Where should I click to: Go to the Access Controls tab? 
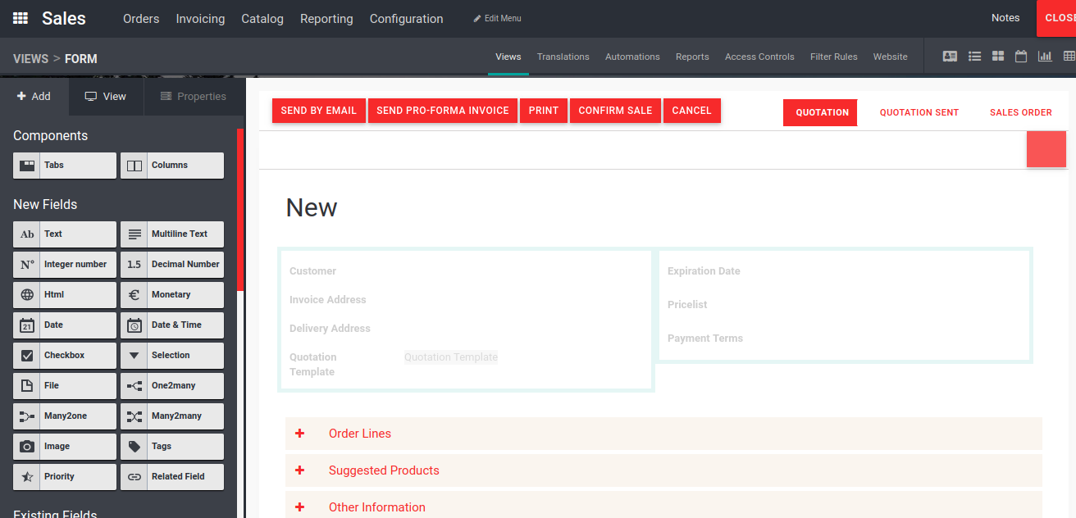(x=759, y=57)
